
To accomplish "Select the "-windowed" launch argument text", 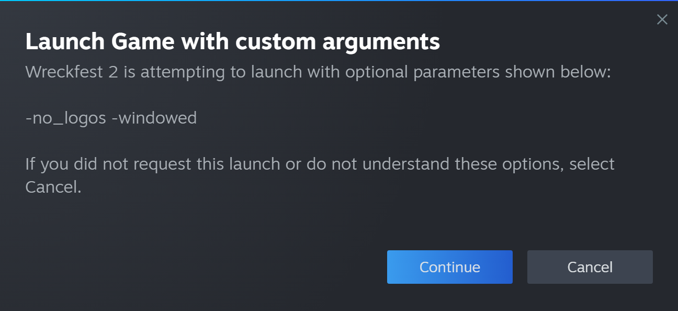I will point(154,118).
